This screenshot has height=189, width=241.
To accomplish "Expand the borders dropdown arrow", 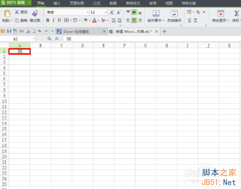I will (x=71, y=20).
